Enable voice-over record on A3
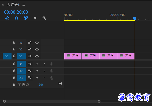 52,78
